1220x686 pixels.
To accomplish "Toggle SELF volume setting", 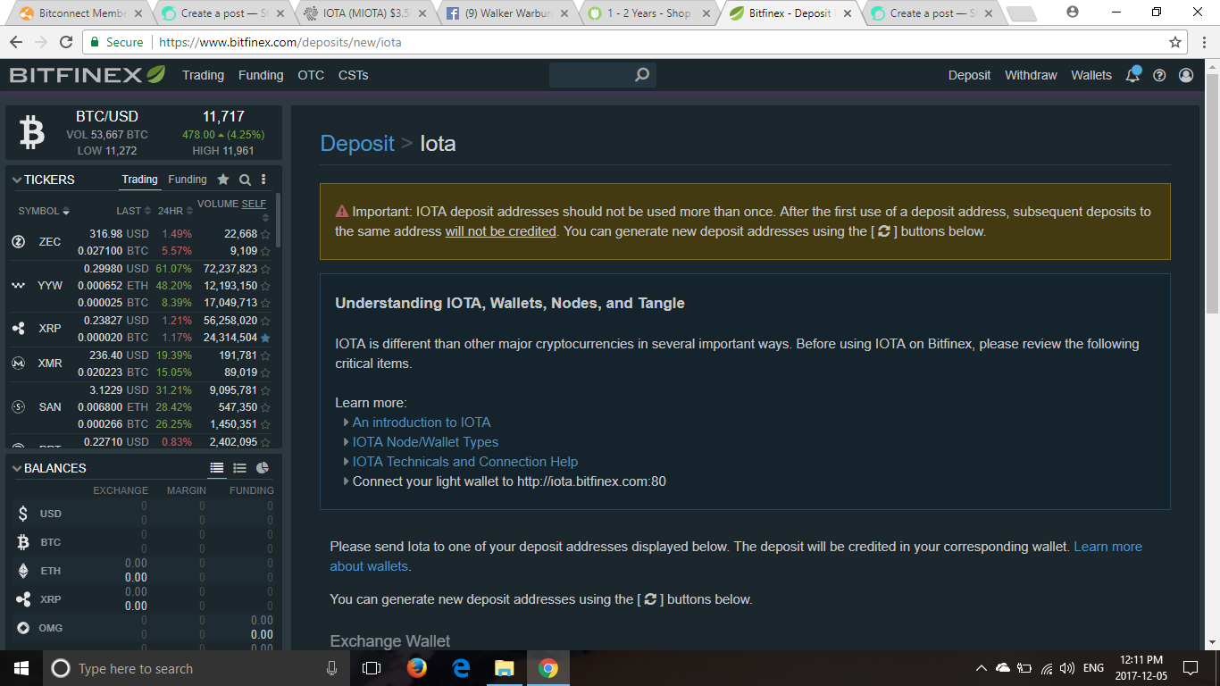I will tap(254, 204).
